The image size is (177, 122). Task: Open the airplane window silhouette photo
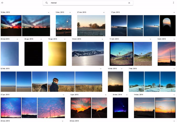[168, 26]
